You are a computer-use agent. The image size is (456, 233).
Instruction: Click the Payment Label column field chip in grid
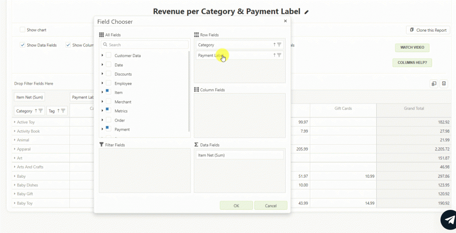82,97
